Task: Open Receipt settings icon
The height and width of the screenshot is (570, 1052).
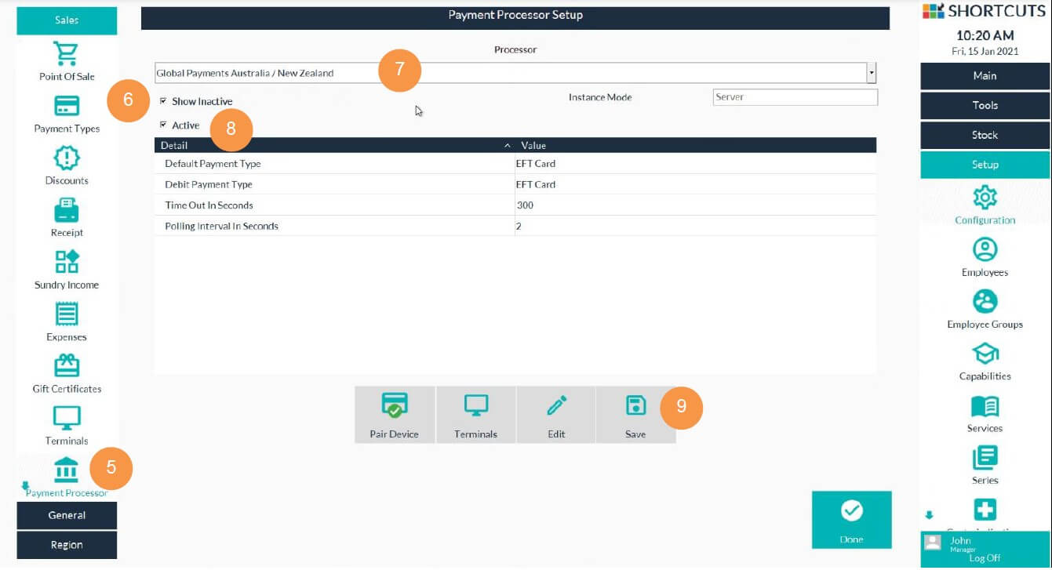Action: coord(67,210)
